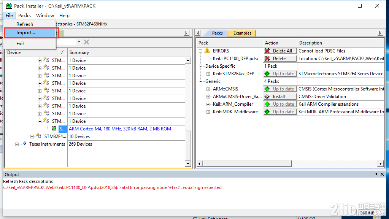Image resolution: width=389 pixels, height=219 pixels.
Task: Switch to the Examples tab
Action: click(242, 33)
